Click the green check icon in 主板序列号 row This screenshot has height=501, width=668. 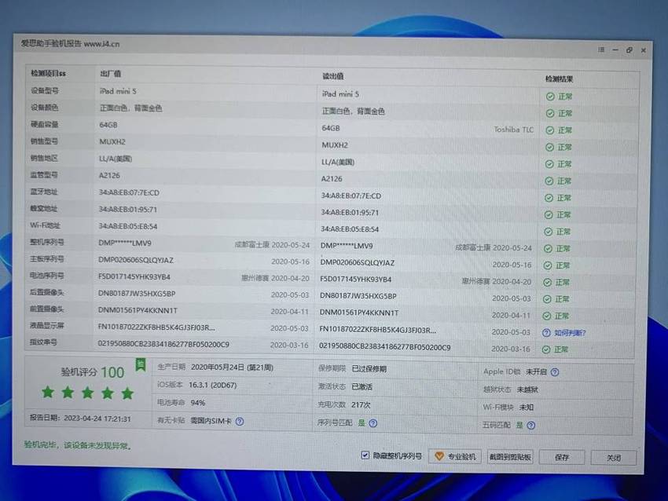[x=548, y=265]
